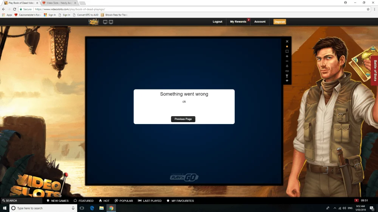Open Task View on the taskbar

pyautogui.click(x=82, y=208)
